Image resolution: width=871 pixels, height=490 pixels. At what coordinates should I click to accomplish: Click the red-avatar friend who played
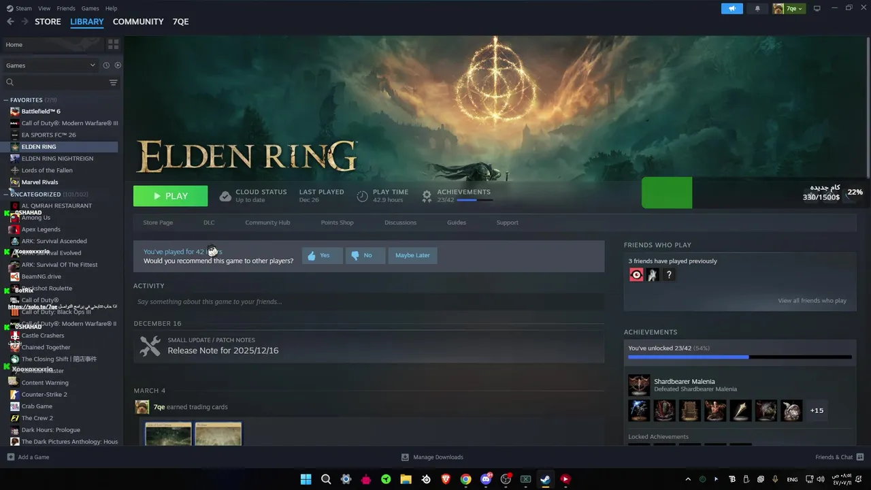tap(636, 275)
